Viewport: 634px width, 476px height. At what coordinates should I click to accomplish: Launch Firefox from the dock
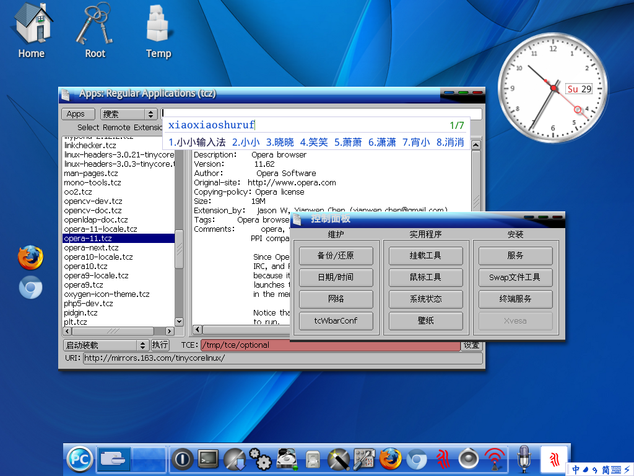[x=391, y=459]
